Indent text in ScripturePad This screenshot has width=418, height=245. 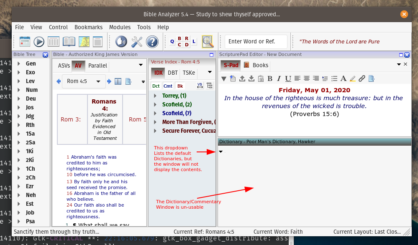[x=325, y=78]
